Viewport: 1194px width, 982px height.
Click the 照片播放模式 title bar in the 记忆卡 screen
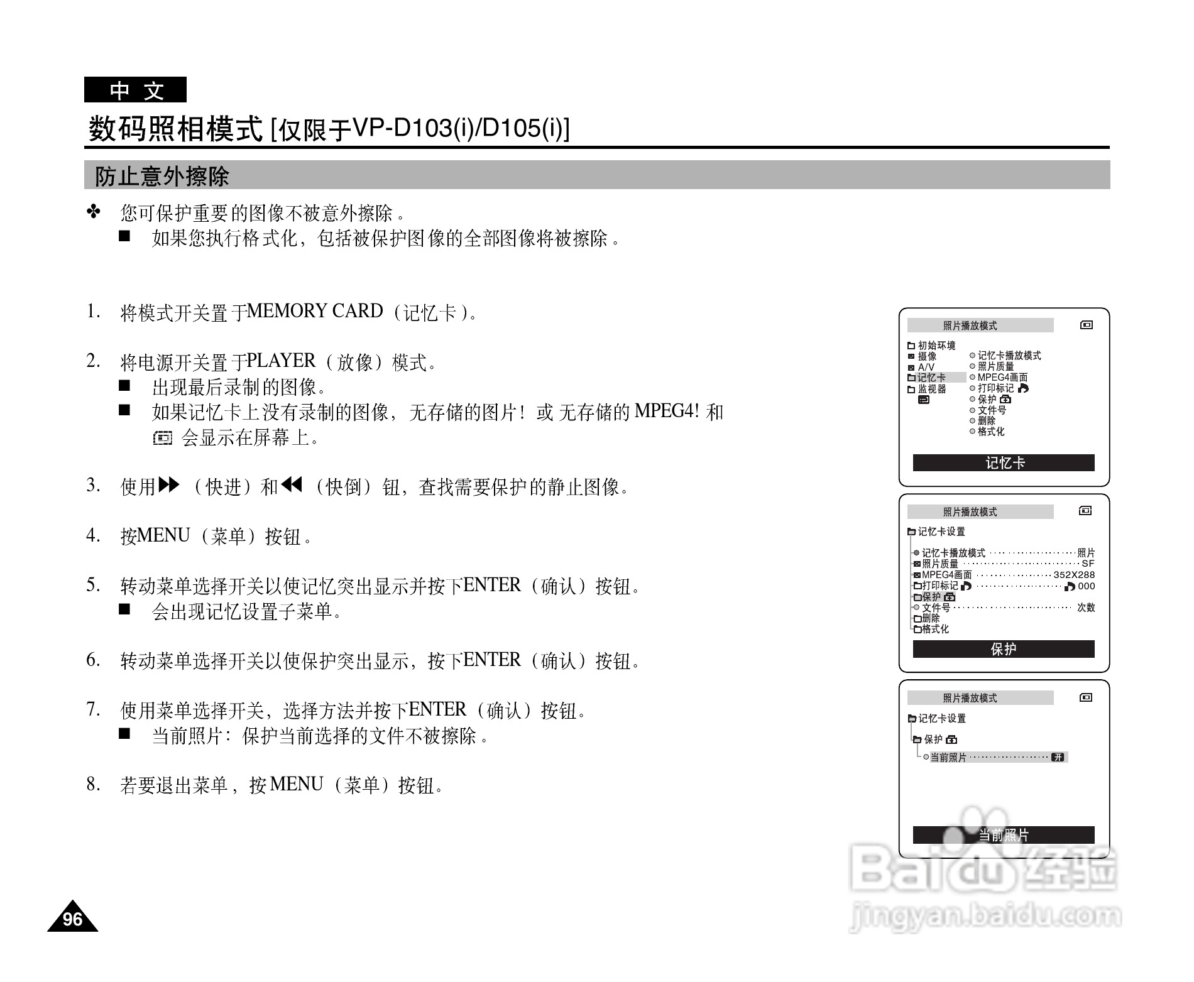tap(980, 325)
